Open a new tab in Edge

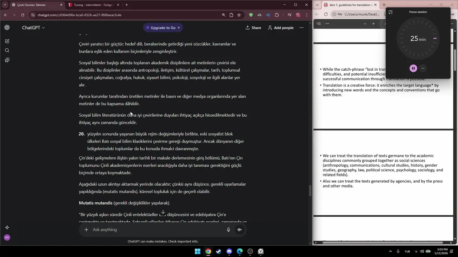coord(384,5)
